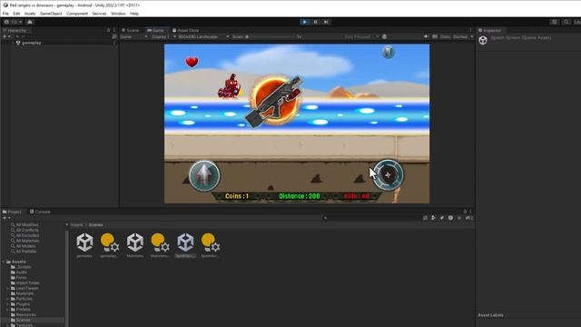
Task: Toggle the Gizmos button in Game view
Action: point(460,36)
